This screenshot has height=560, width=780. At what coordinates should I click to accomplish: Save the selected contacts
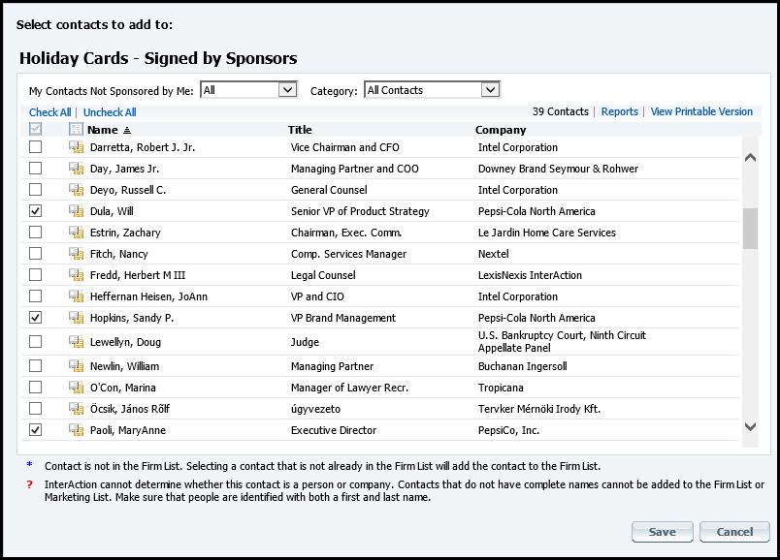(662, 532)
